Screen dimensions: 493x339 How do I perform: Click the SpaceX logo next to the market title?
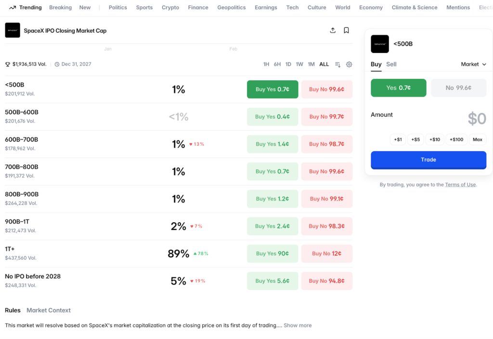[x=12, y=30]
